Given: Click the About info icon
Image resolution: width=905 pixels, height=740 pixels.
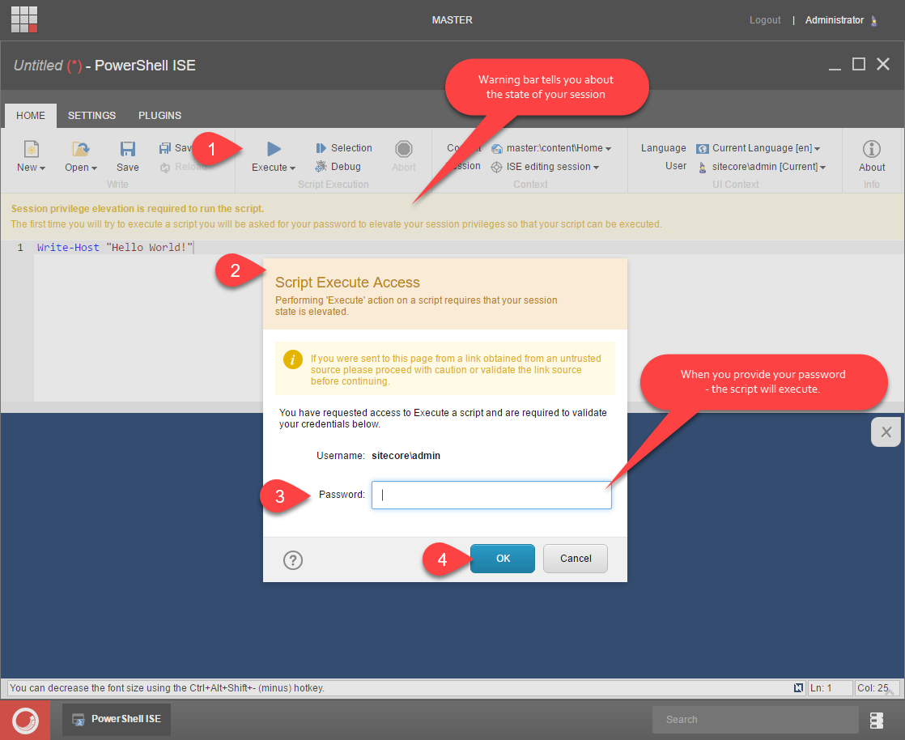Looking at the screenshot, I should [872, 149].
